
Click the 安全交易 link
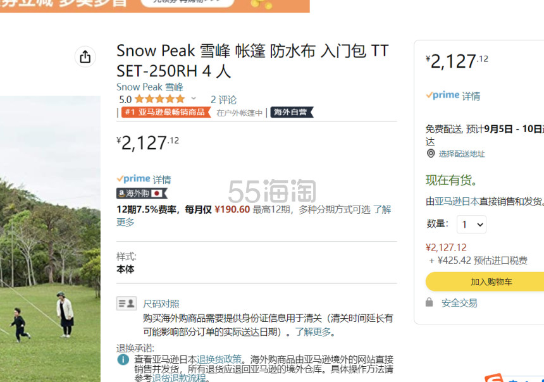(x=459, y=303)
